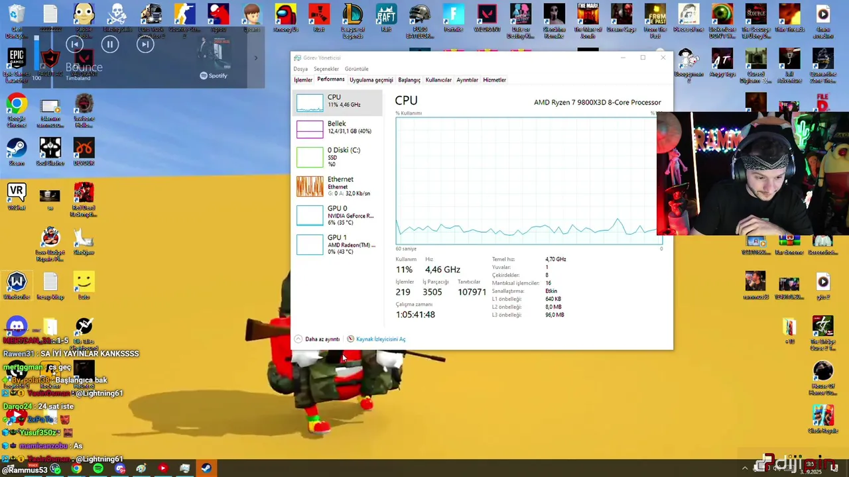849x477 pixels.
Task: Click the AMD Ryzen 7 9800X3D processor name
Action: click(x=597, y=103)
